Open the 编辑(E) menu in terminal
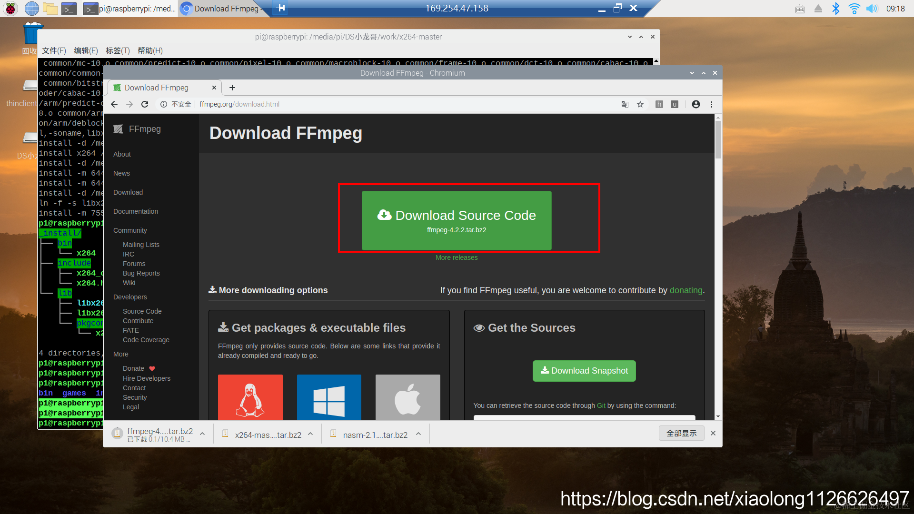The image size is (914, 514). 86,51
